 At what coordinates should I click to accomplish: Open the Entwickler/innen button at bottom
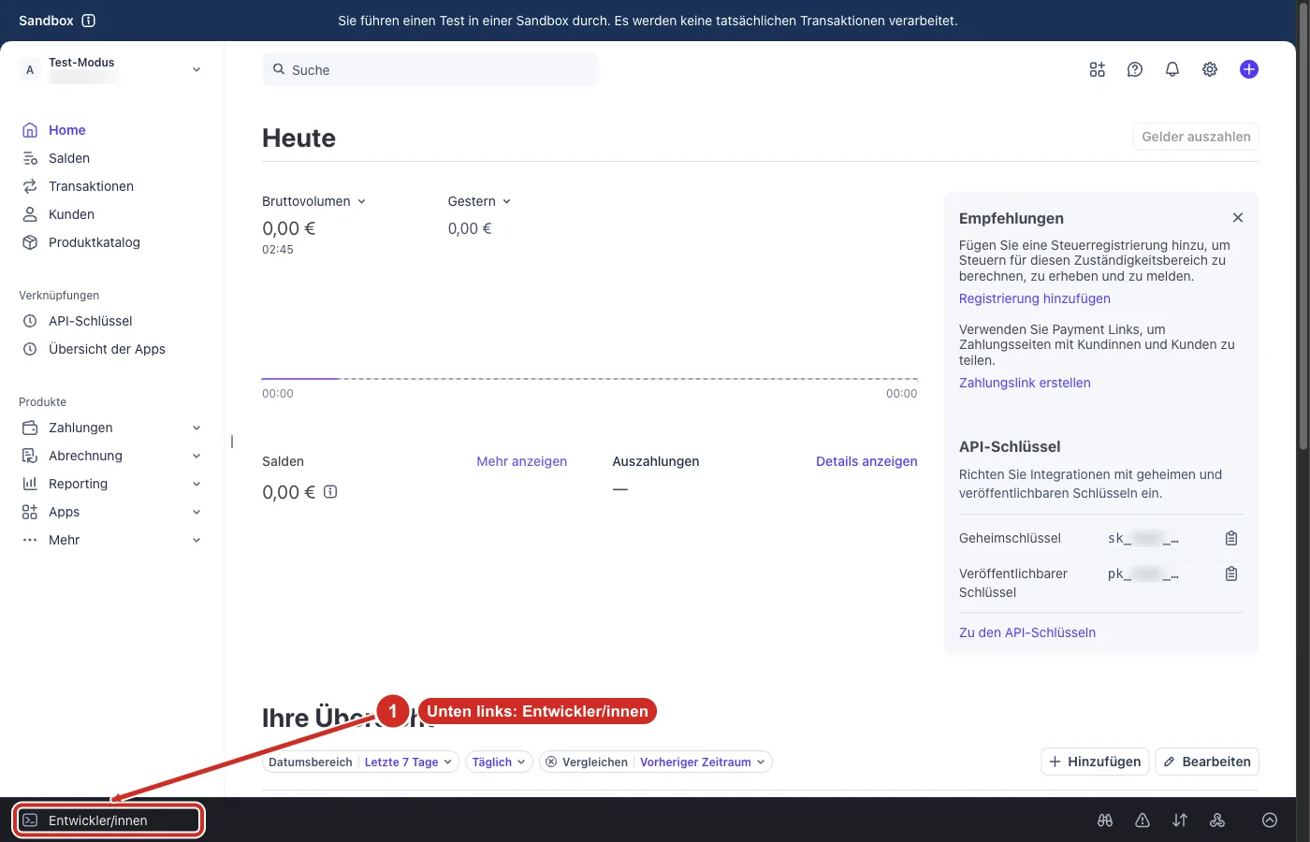[x=109, y=820]
